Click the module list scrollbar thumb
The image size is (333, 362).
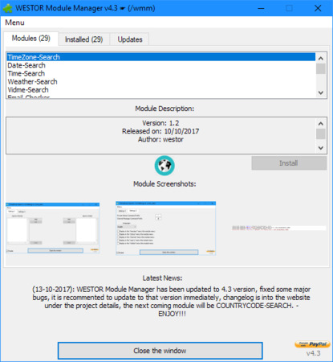[321, 68]
